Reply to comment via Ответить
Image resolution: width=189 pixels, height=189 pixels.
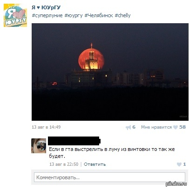(94, 164)
